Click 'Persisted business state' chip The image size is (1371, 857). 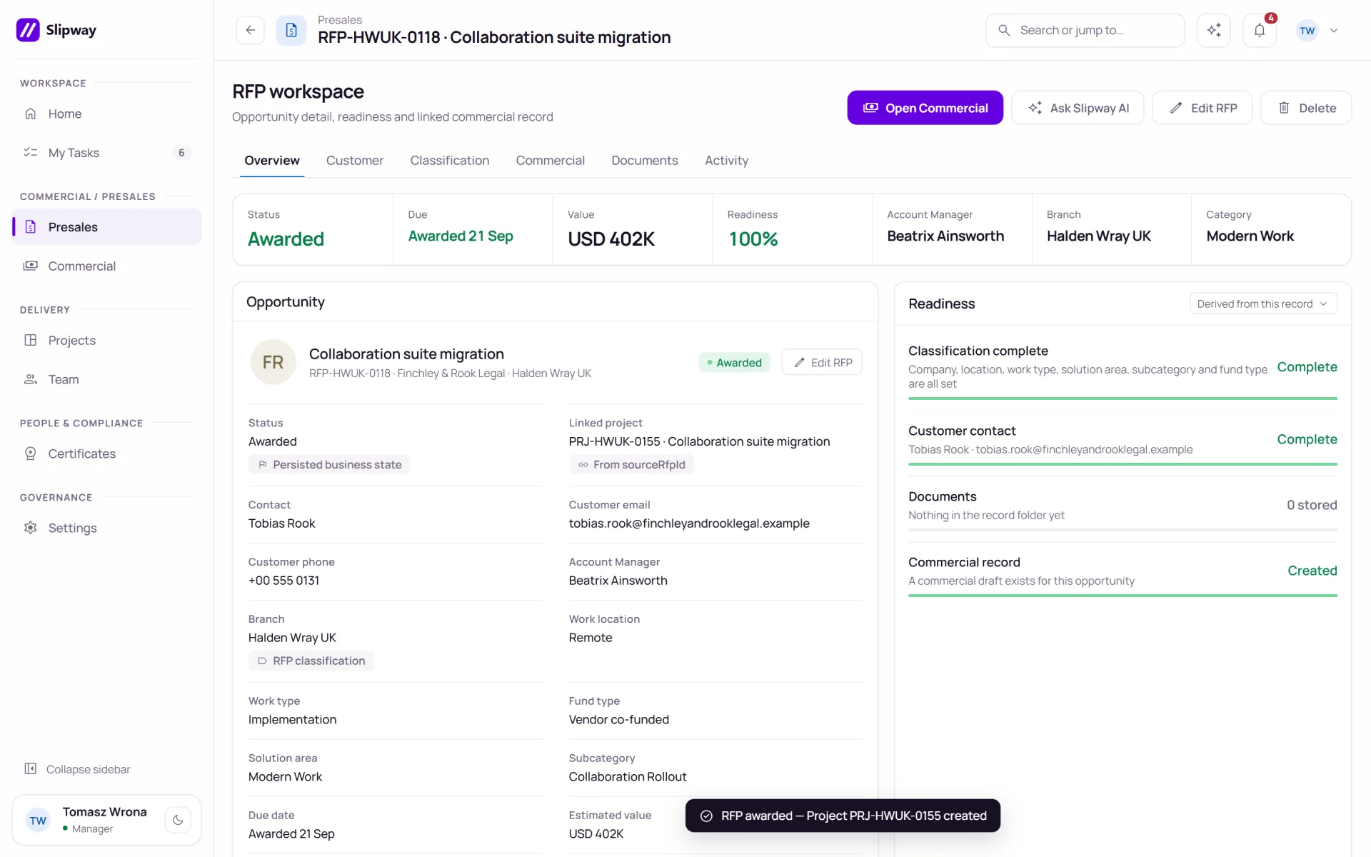tap(329, 465)
